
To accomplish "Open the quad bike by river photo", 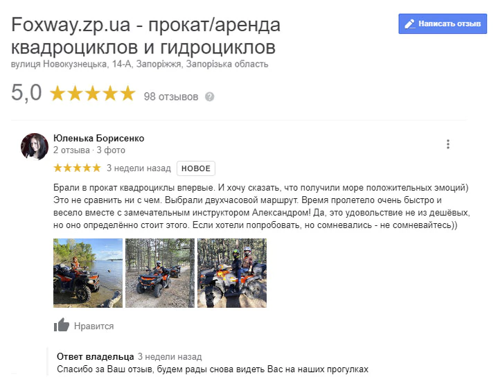I will pyautogui.click(x=88, y=273).
